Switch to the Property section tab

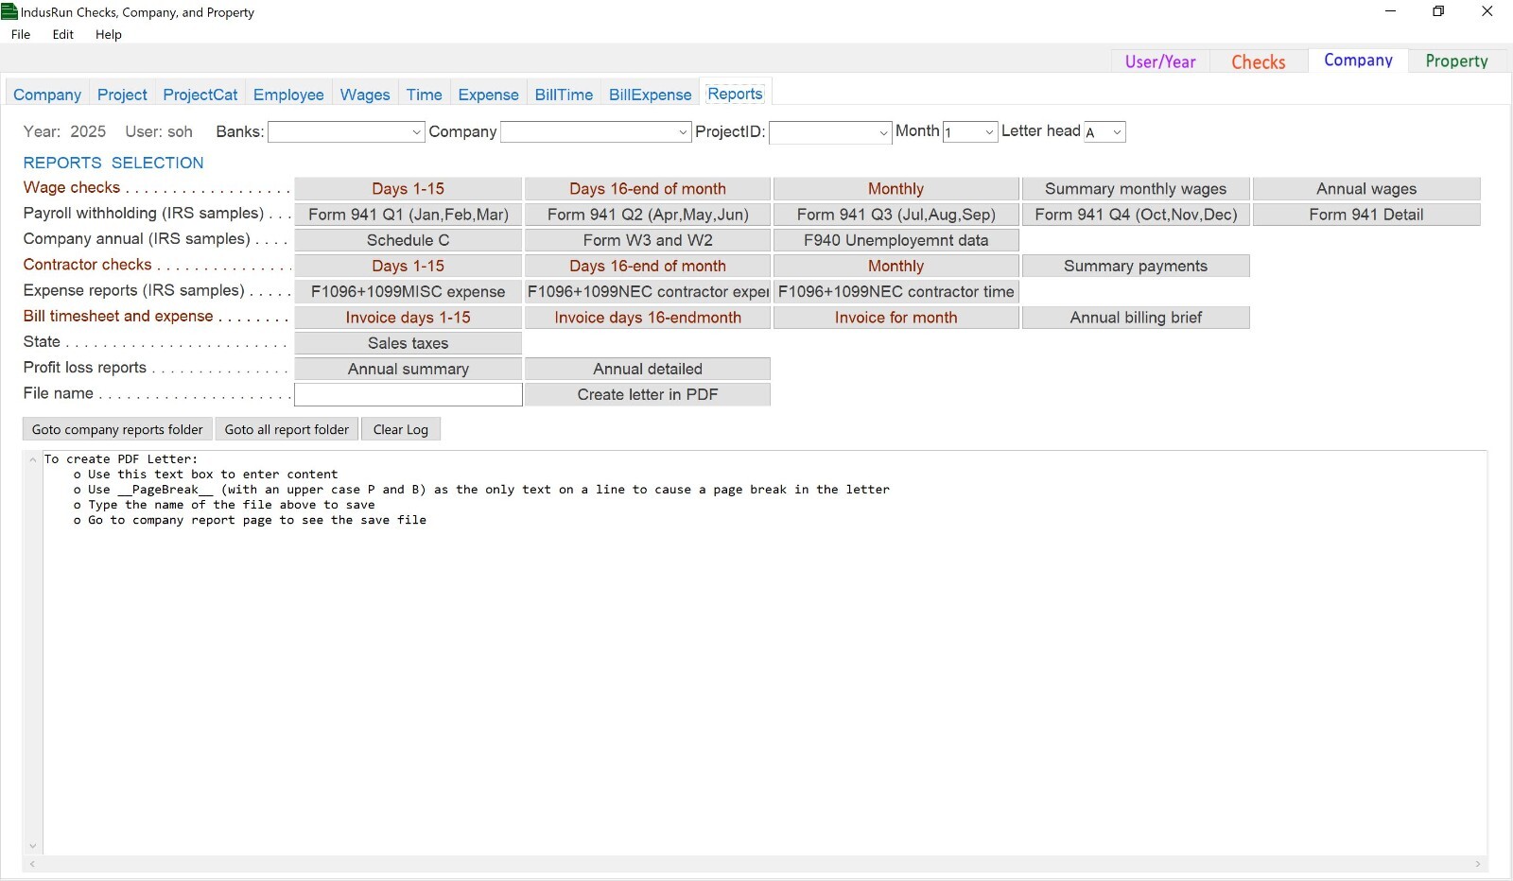click(x=1456, y=61)
